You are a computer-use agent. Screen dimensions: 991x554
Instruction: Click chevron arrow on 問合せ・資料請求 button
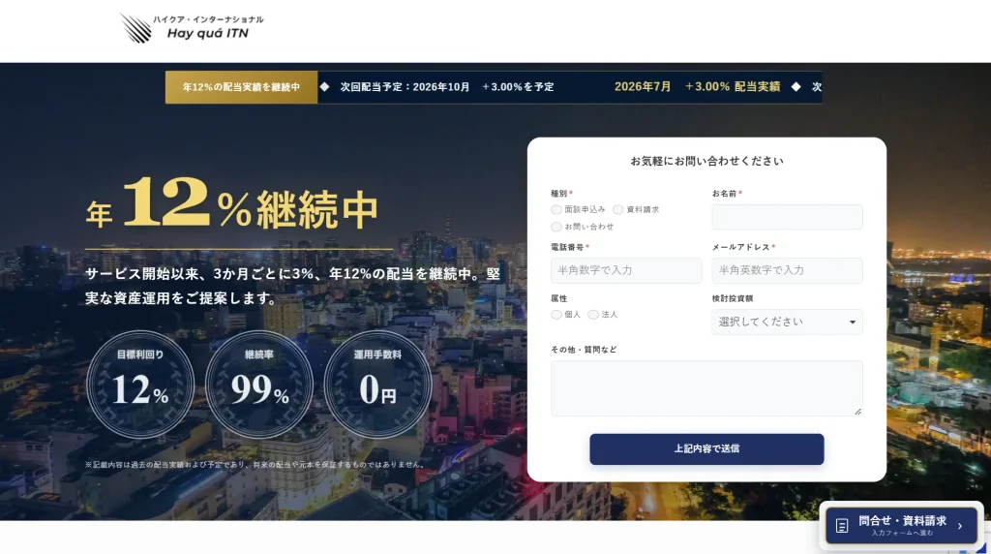click(x=960, y=526)
